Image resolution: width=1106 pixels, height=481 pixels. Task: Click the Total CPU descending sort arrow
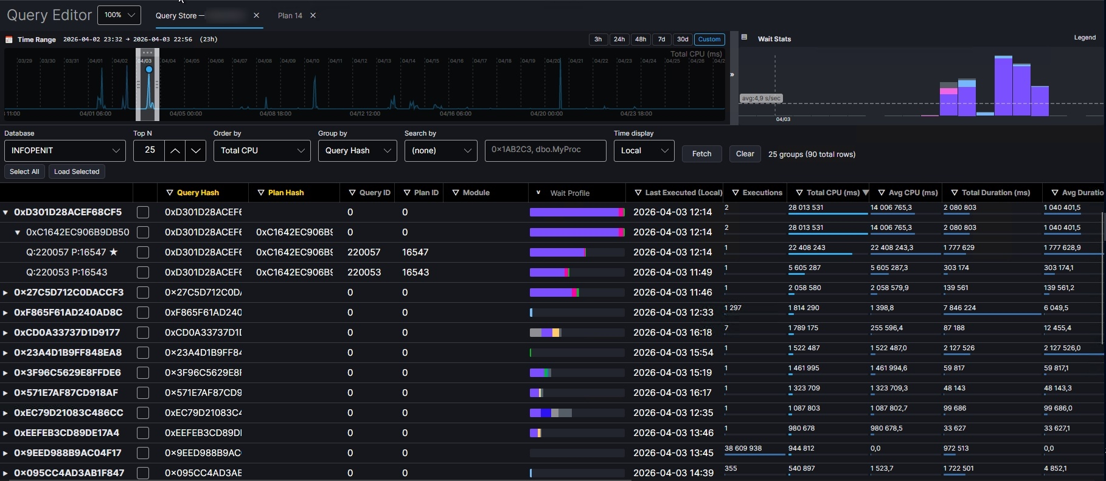866,193
